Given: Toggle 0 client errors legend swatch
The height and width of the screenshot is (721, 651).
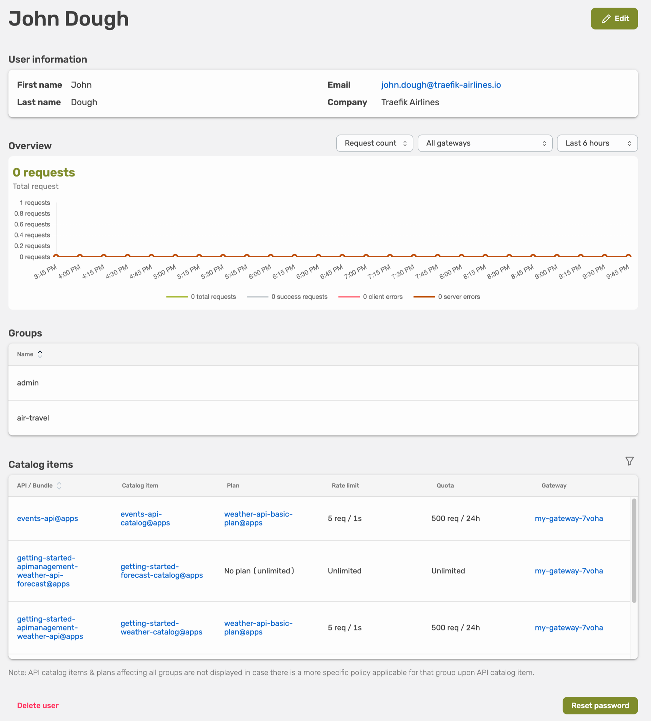Looking at the screenshot, I should (349, 296).
